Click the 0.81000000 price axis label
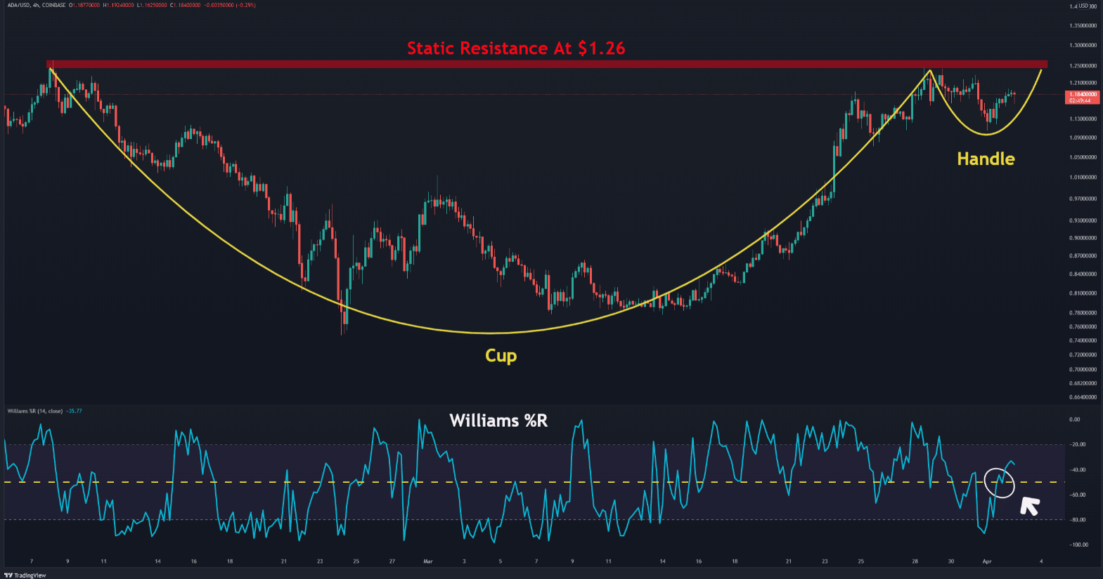Viewport: 1103px width, 579px height. coord(1083,293)
